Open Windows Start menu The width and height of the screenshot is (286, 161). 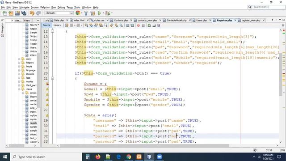[x=5, y=157]
